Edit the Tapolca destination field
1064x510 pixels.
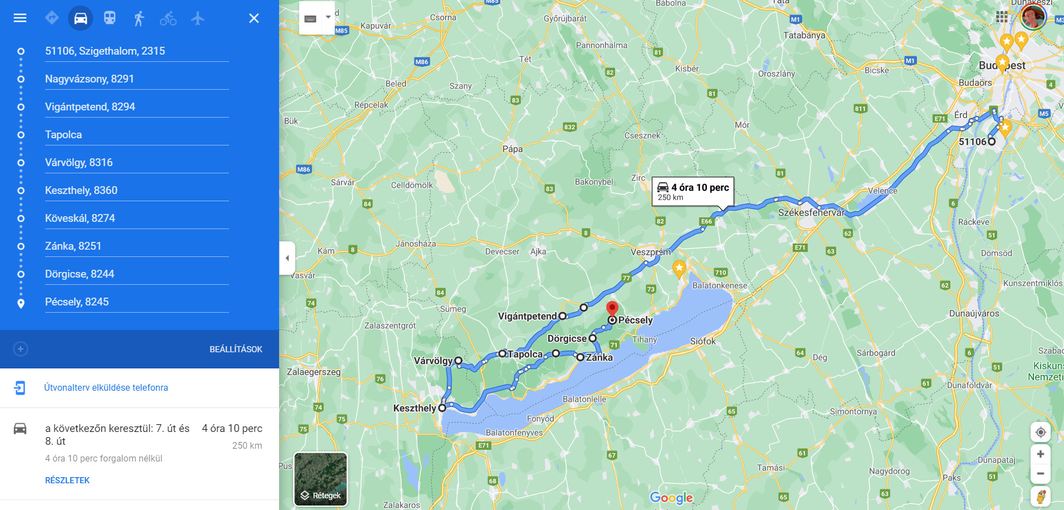(137, 134)
